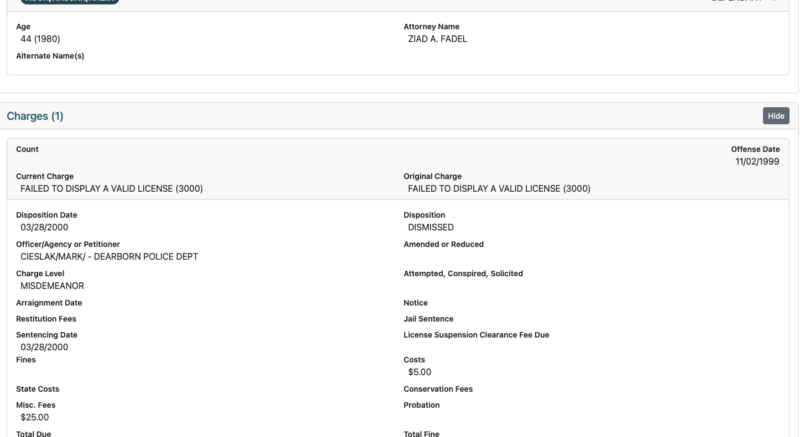
Task: Click the current charge FAILED TO DISPLAY
Action: point(112,188)
